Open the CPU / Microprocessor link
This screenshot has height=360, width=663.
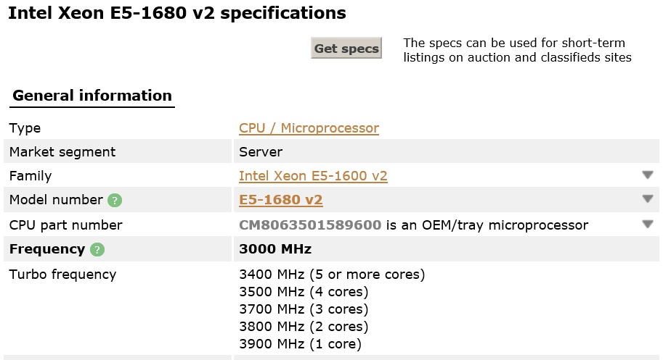[309, 128]
